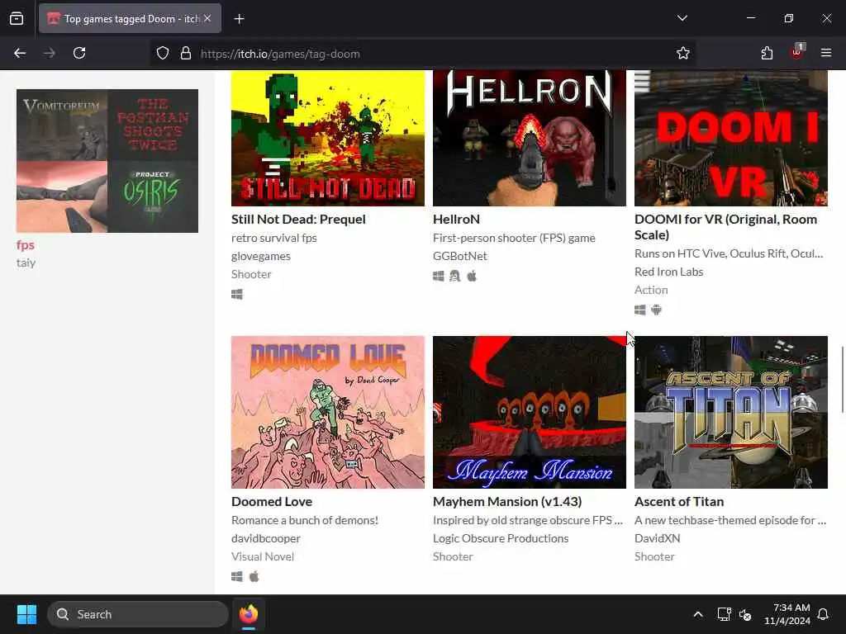Open the tracking protection shield icon
This screenshot has width=846, height=634.
[163, 54]
